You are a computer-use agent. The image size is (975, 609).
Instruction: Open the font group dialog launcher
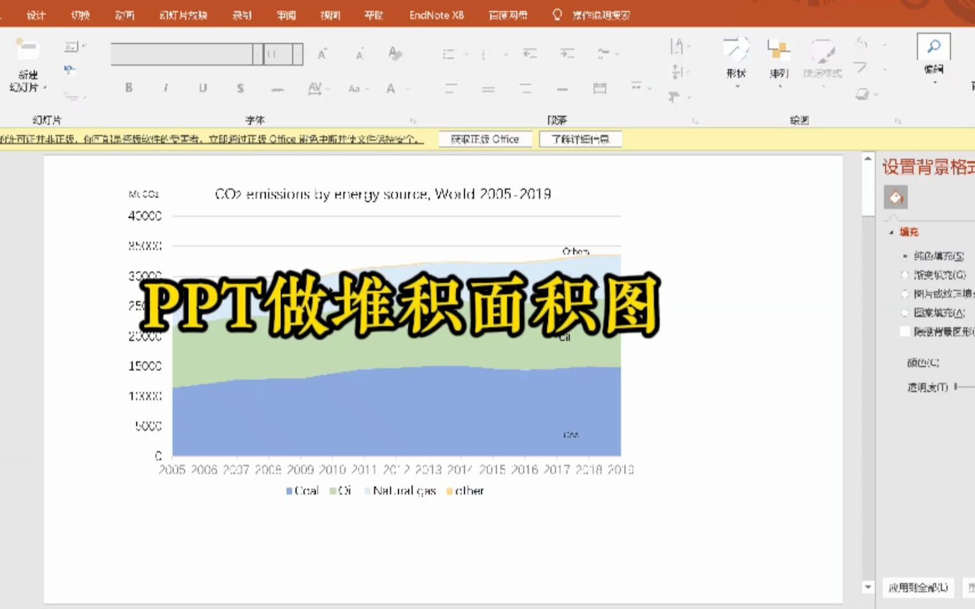(413, 120)
